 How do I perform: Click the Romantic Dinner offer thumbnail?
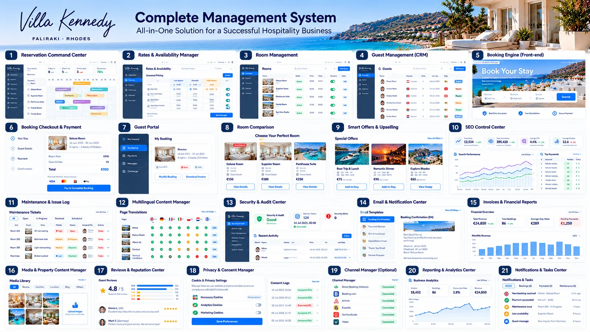389,154
